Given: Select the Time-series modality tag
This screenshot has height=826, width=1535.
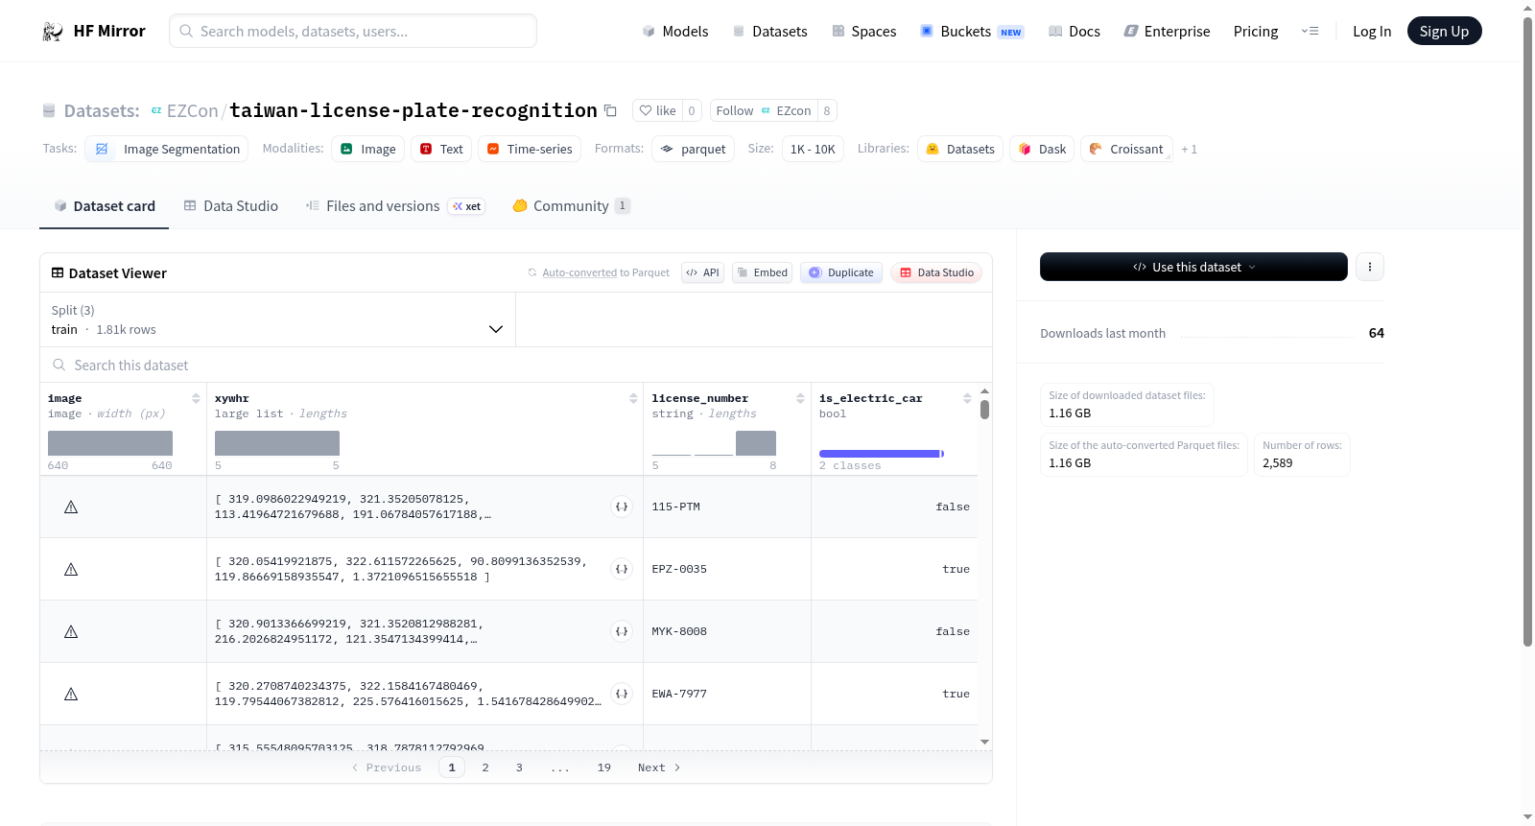Looking at the screenshot, I should coord(530,149).
